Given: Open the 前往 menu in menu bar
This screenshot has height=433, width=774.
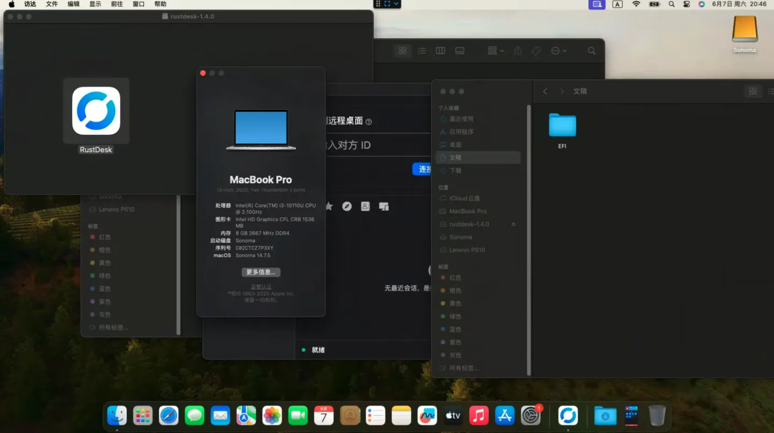Looking at the screenshot, I should (117, 4).
